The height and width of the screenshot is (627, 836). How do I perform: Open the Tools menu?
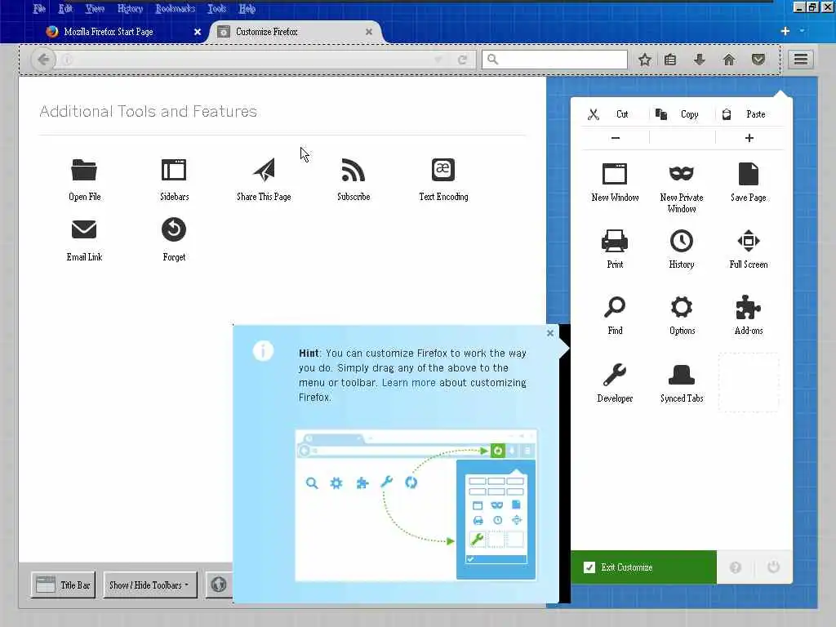217,8
